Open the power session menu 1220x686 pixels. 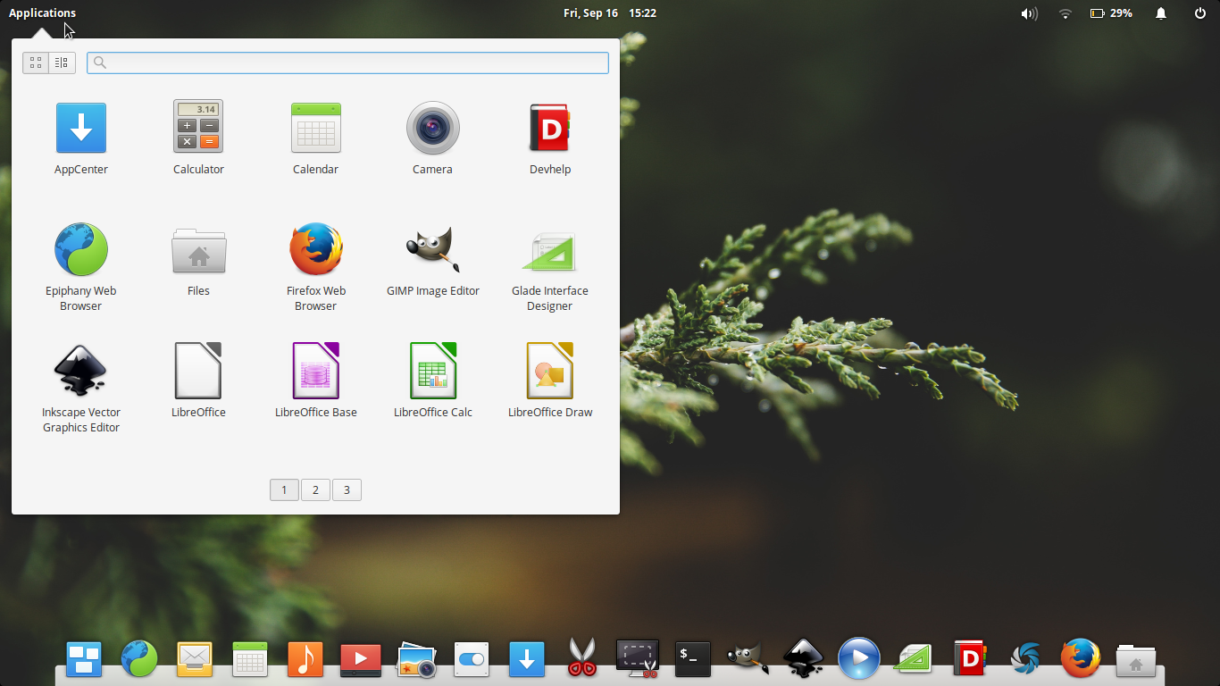click(1200, 13)
